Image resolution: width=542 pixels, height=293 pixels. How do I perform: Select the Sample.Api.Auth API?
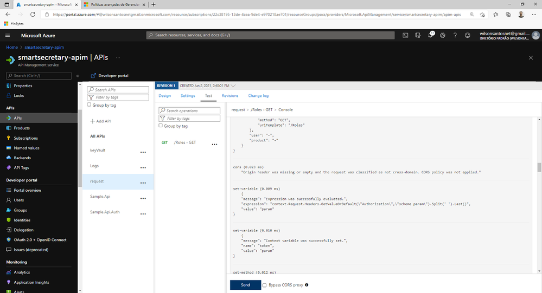point(105,212)
